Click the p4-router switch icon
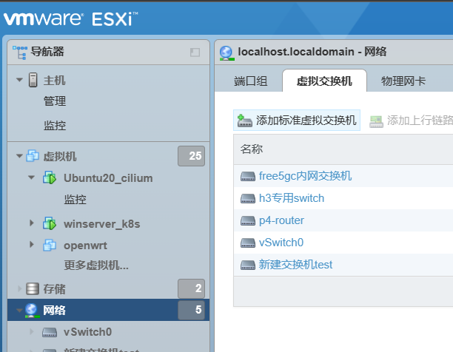The height and width of the screenshot is (352, 453). click(x=247, y=220)
